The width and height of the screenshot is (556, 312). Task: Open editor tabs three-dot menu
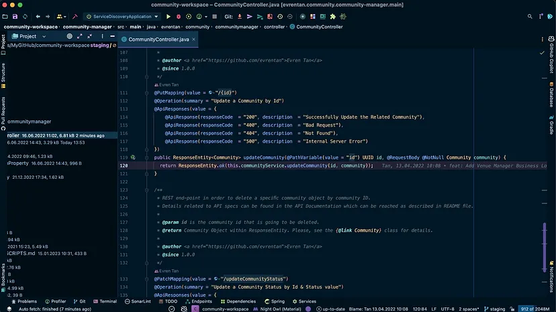tap(542, 40)
